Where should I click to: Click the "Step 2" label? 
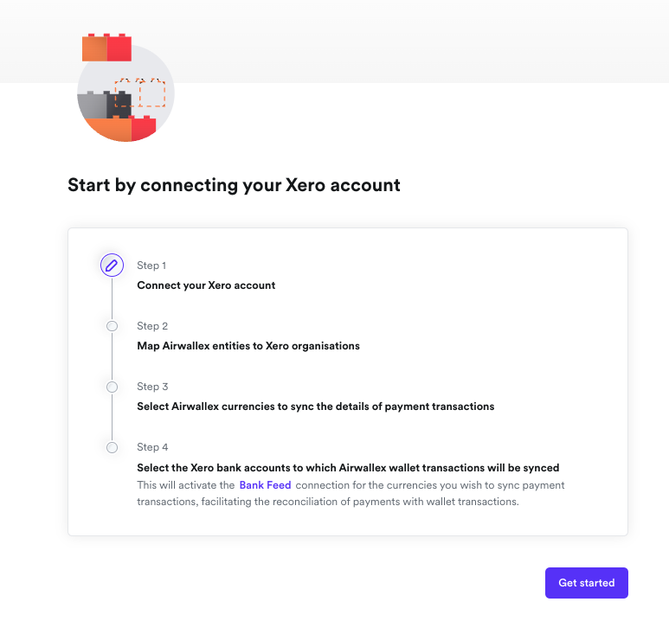click(x=152, y=326)
